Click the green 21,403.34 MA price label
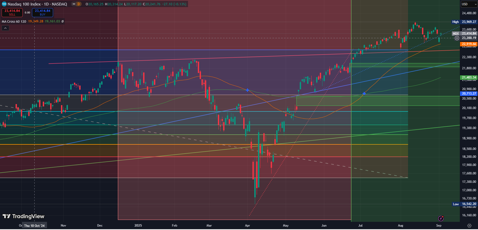 click(x=469, y=77)
